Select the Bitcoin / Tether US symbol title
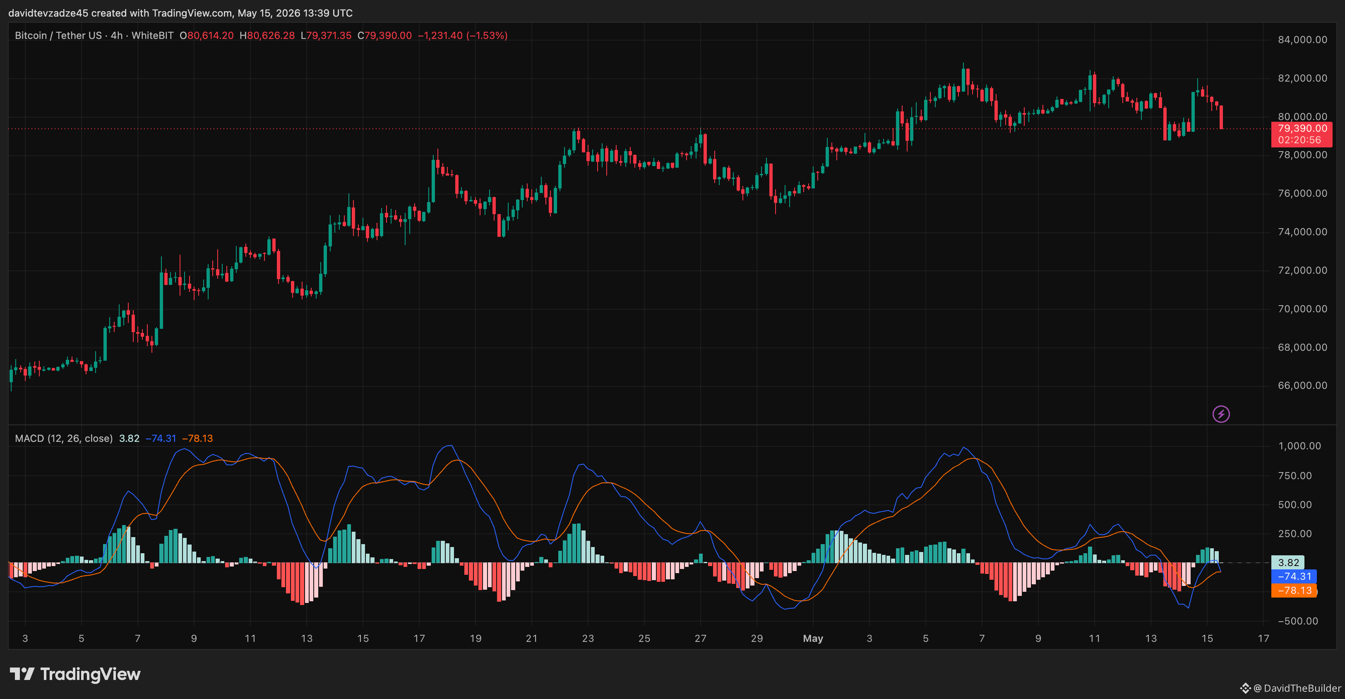This screenshot has width=1345, height=699. coord(58,36)
